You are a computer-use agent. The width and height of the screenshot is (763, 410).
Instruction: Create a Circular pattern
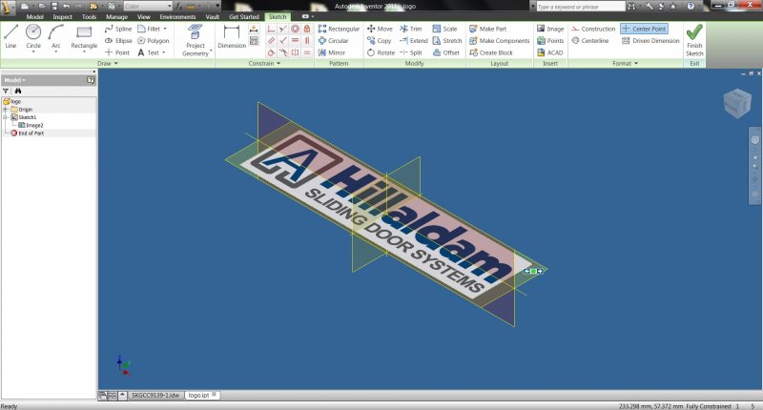(333, 41)
